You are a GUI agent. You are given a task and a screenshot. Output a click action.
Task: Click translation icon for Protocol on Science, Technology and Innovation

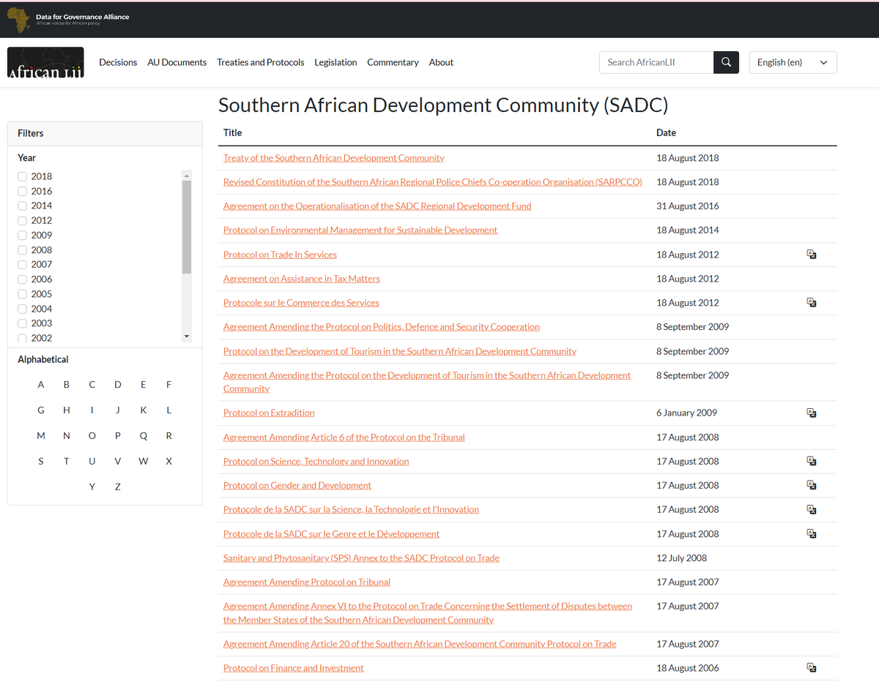pyautogui.click(x=812, y=462)
